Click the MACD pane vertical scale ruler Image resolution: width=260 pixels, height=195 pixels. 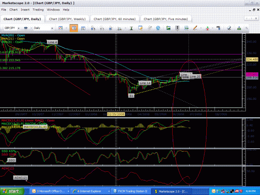[x=244, y=133]
